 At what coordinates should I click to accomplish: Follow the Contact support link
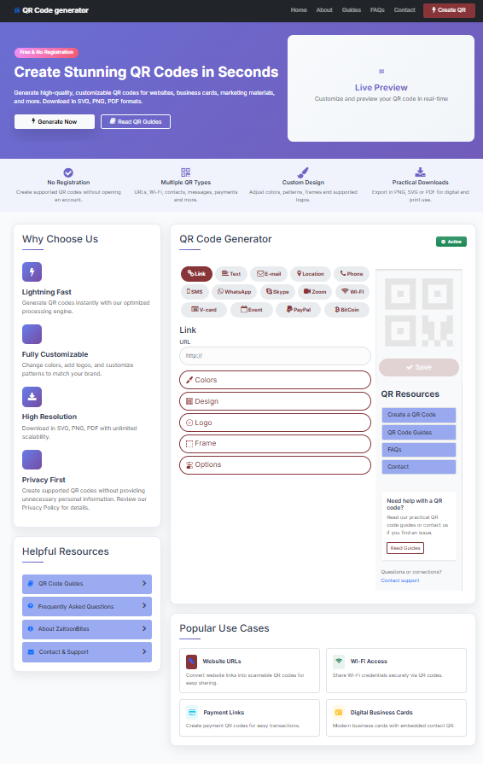399,580
